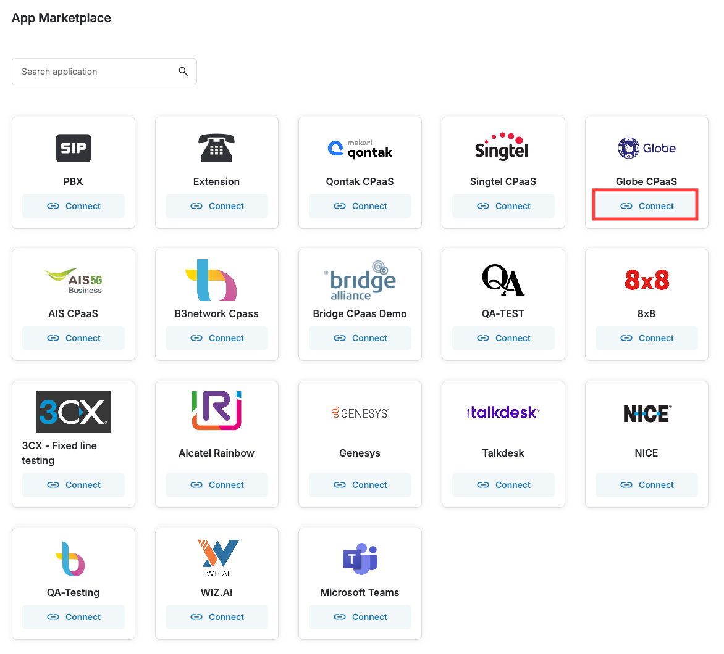The image size is (724, 654).
Task: Click the NICE card title text
Action: coord(646,453)
